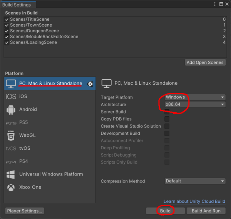Uncheck Scenes/DungeonScene checkbox
Viewport: 231px width, 219px height.
(x=7, y=31)
